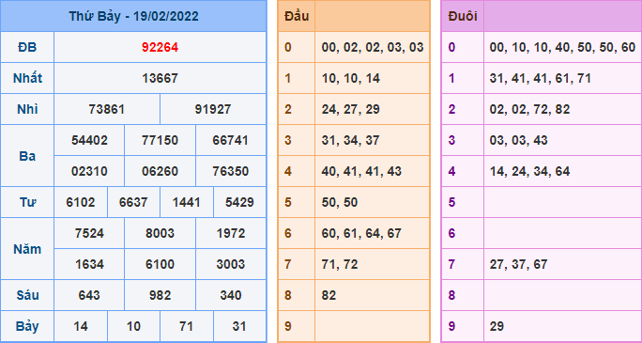The height and width of the screenshot is (343, 642).
Task: Select fourth prize number 1441
Action: pos(186,202)
